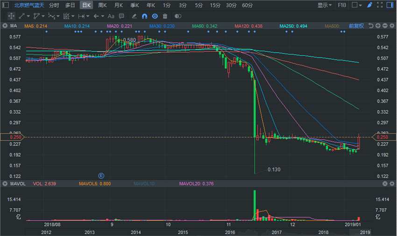Zoom in the chart with plus icon
The width and height of the screenshot is (397, 236).
[x=378, y=26]
